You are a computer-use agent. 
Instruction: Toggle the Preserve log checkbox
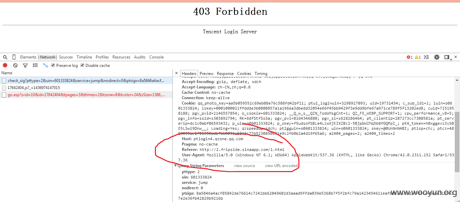tap(53, 66)
